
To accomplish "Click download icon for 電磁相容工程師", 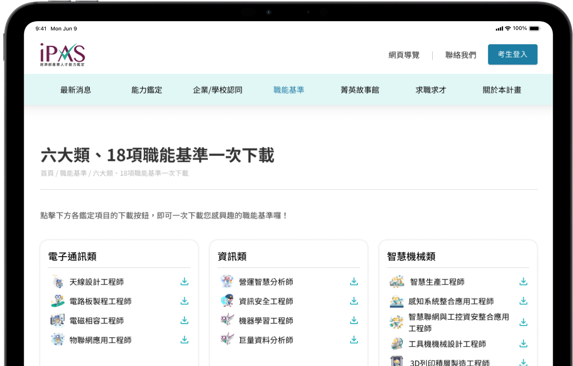I will [x=184, y=320].
